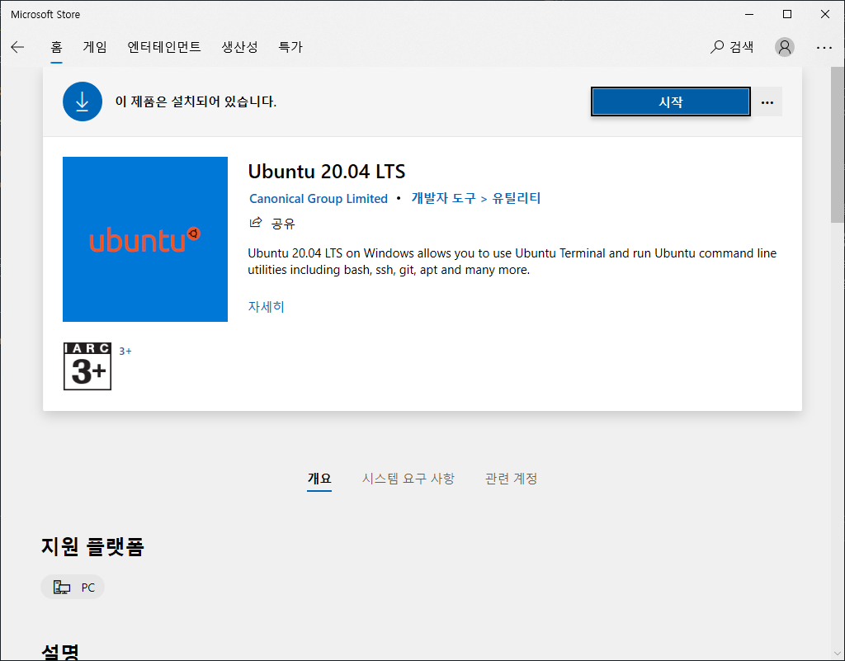This screenshot has height=661, width=845.
Task: Click the PC platform chip
Action: point(73,588)
